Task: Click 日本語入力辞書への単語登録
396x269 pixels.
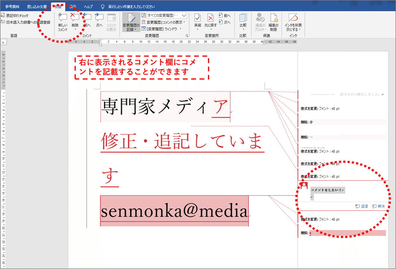Action: [x=25, y=22]
